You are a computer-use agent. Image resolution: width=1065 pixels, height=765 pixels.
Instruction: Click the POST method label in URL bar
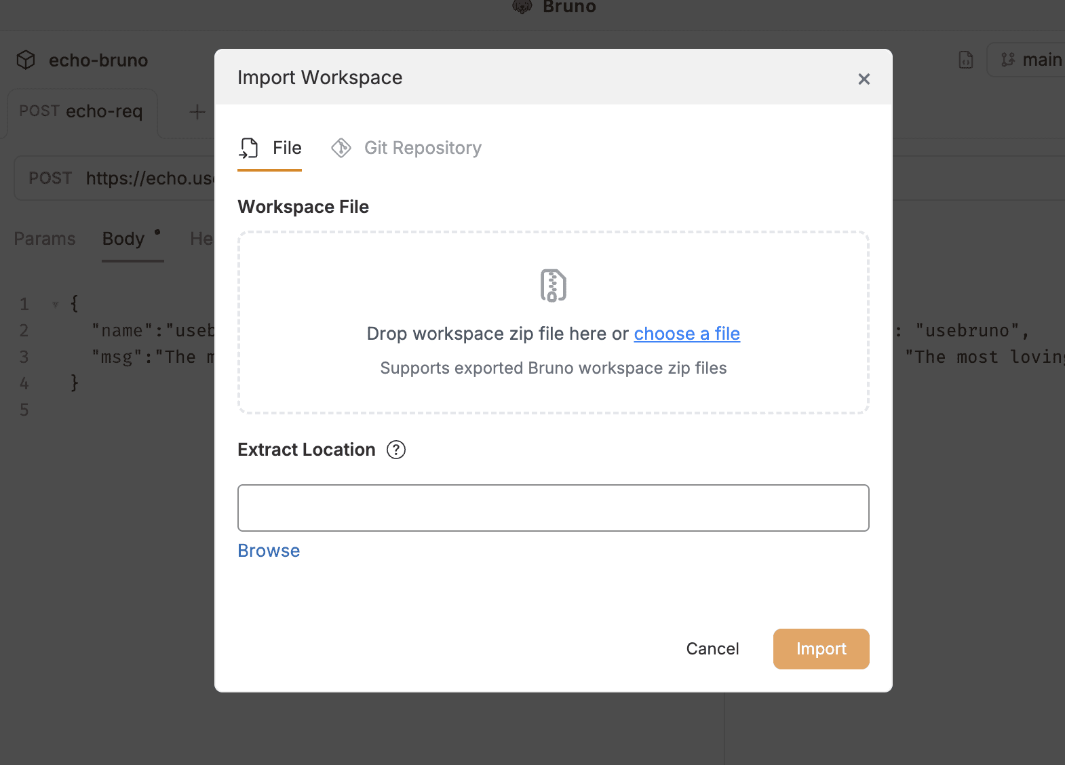pyautogui.click(x=50, y=178)
